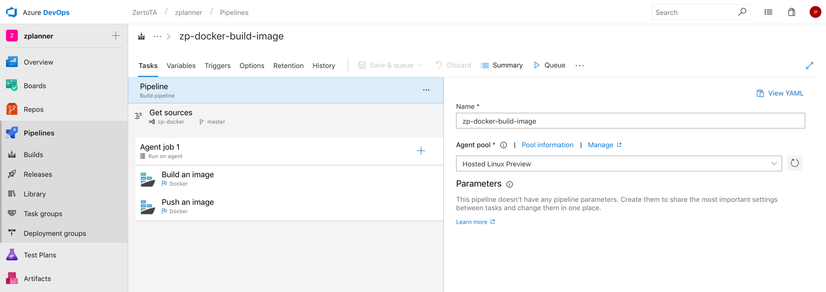Open the work items list icon in header
Viewport: 826px width, 292px height.
click(768, 12)
